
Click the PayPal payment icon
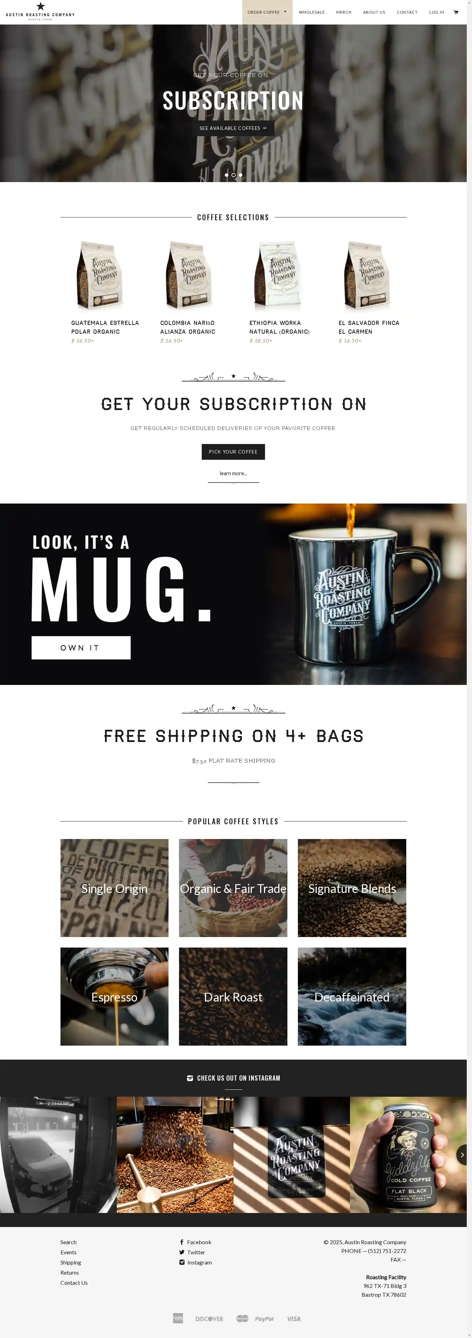tap(264, 1318)
